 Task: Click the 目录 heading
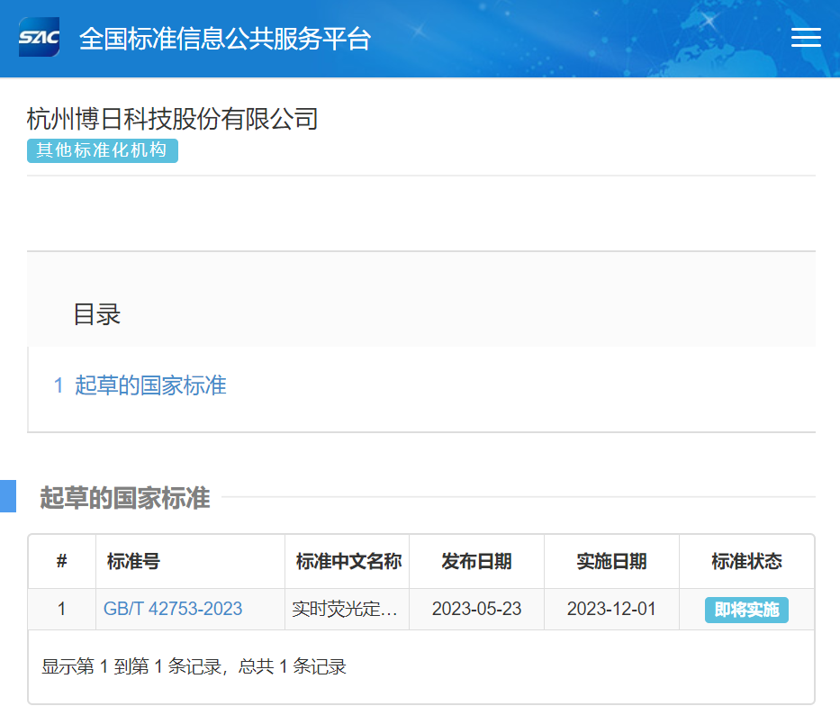tap(96, 314)
